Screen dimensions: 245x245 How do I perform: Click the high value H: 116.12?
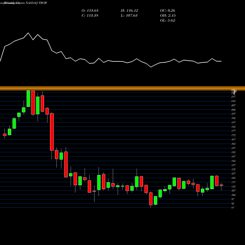129,11
